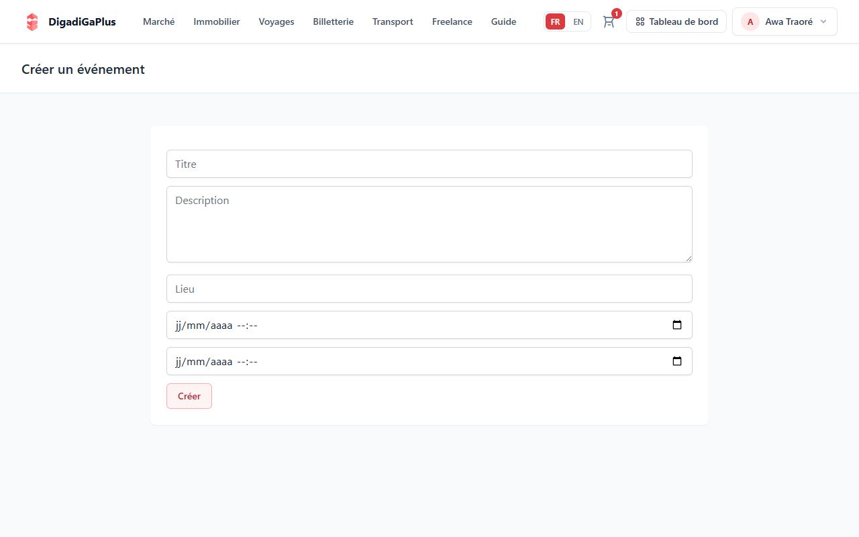The height and width of the screenshot is (537, 859).
Task: Navigate to the Freelance section
Action: click(452, 21)
